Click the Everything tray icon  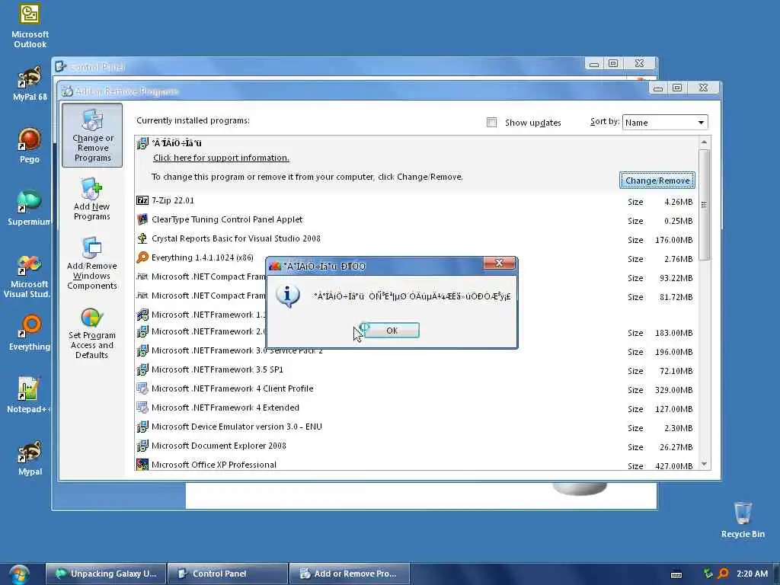tap(723, 574)
